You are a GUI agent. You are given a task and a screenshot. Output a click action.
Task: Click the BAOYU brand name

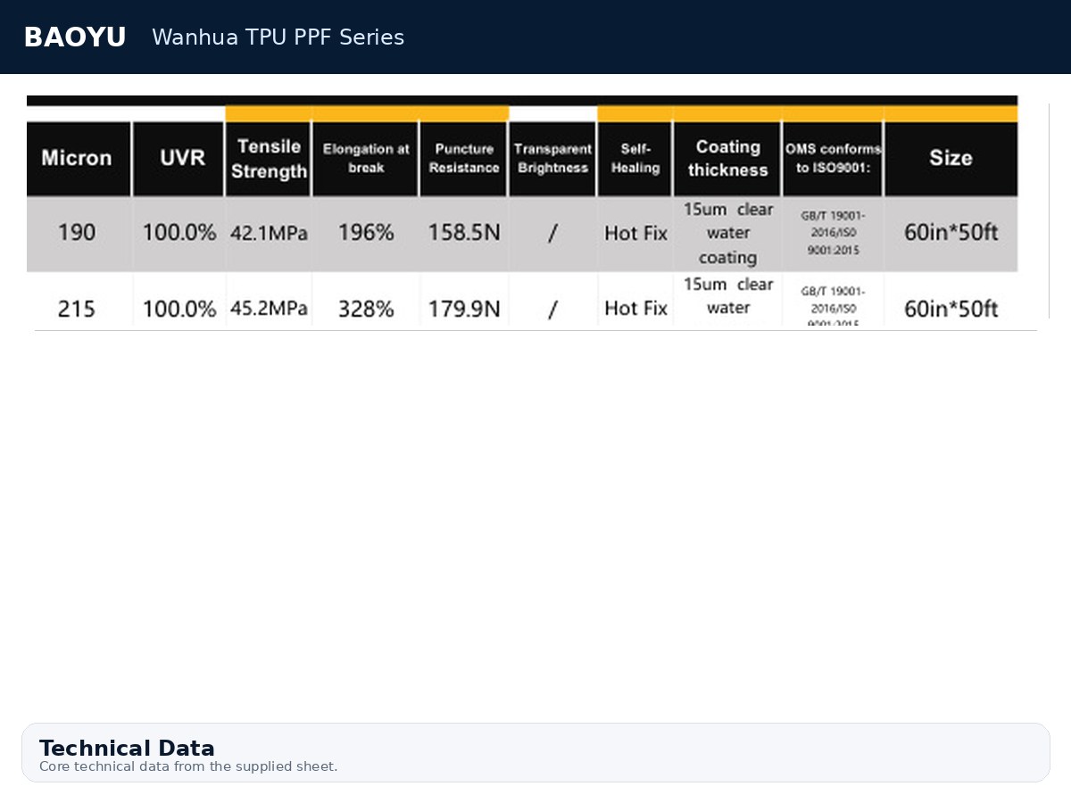pos(75,37)
